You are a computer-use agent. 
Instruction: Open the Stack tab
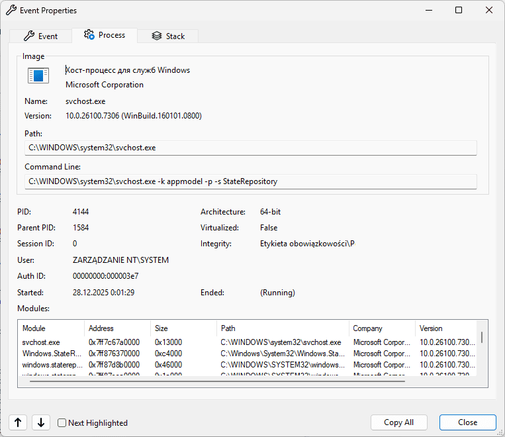click(168, 36)
